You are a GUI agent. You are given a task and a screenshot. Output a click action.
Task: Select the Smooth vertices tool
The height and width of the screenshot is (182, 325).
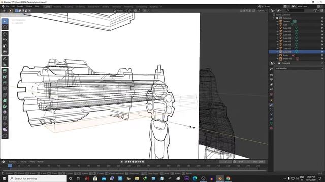click(x=5, y=112)
